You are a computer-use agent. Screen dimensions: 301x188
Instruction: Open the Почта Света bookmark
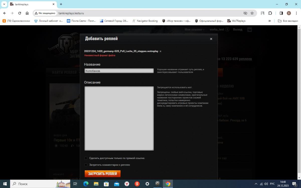[81, 21]
